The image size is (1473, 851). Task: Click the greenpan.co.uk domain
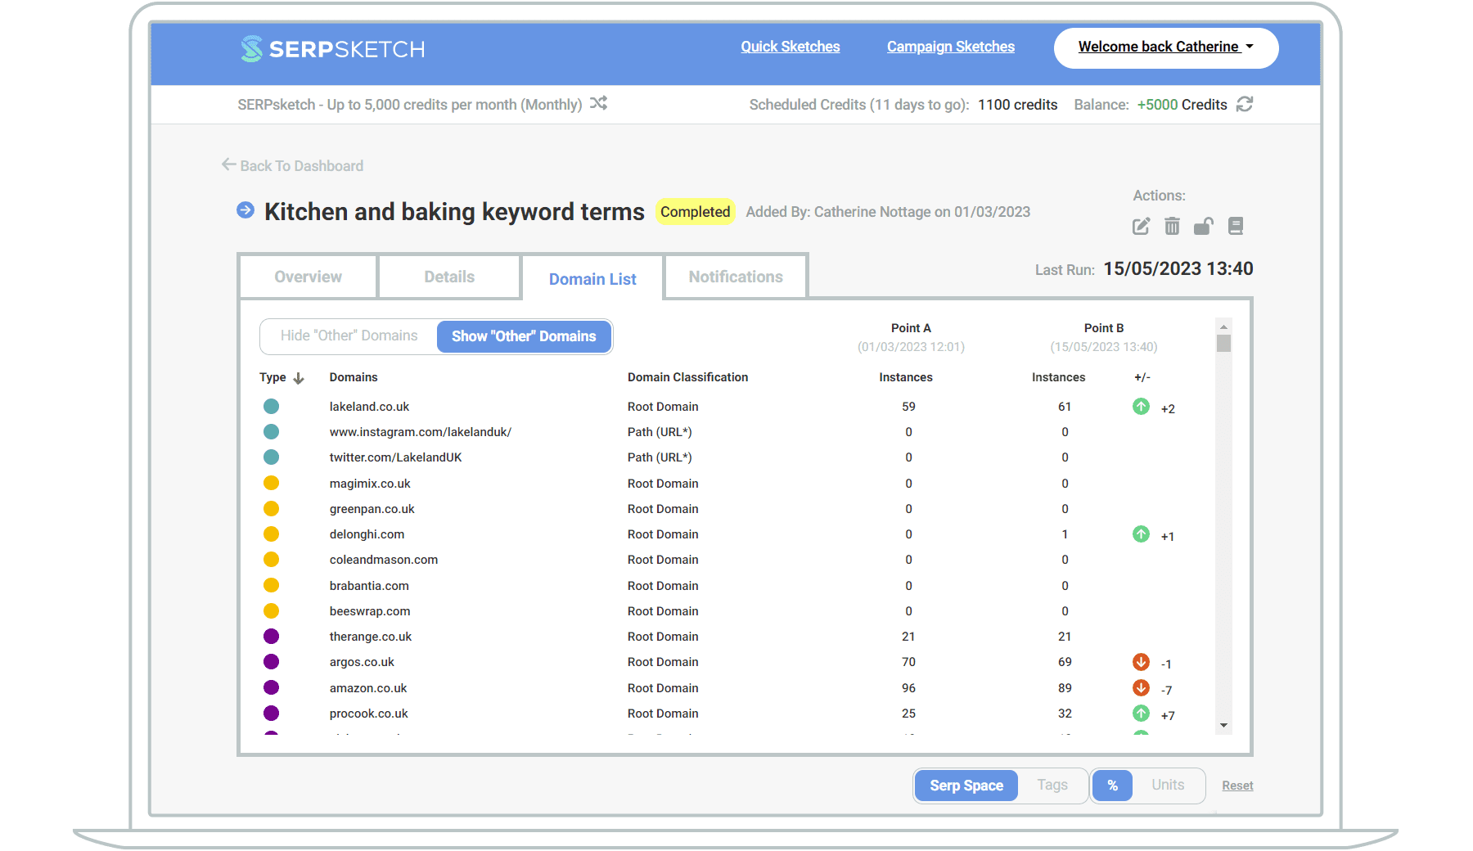pyautogui.click(x=372, y=509)
